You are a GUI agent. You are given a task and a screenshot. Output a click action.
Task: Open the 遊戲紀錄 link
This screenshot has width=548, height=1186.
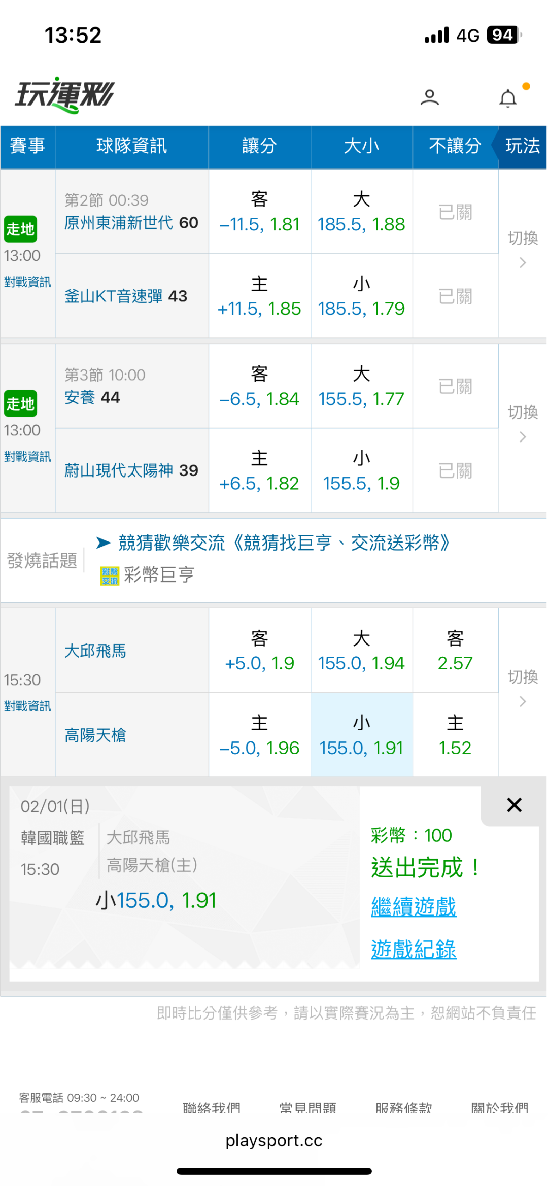[x=414, y=949]
